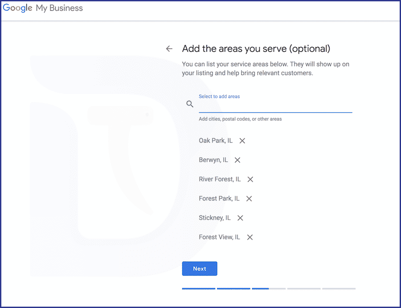
Task: Delete Stickney, IL from the list
Action: 240,218
